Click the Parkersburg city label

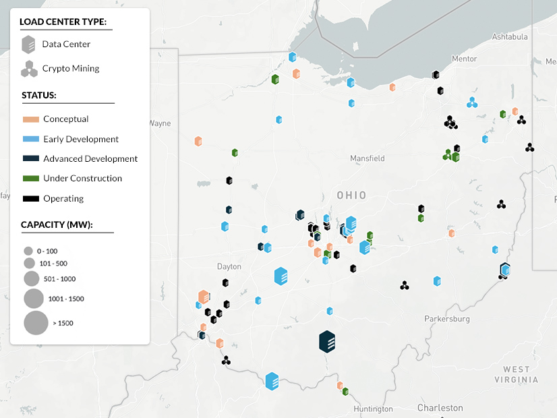click(x=447, y=319)
